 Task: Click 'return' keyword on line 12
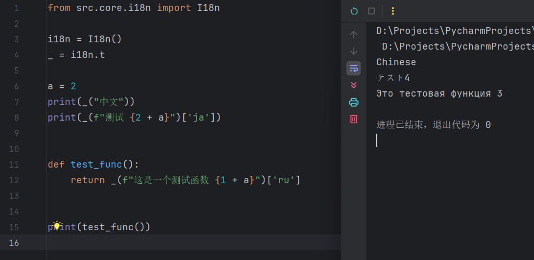[x=88, y=180]
